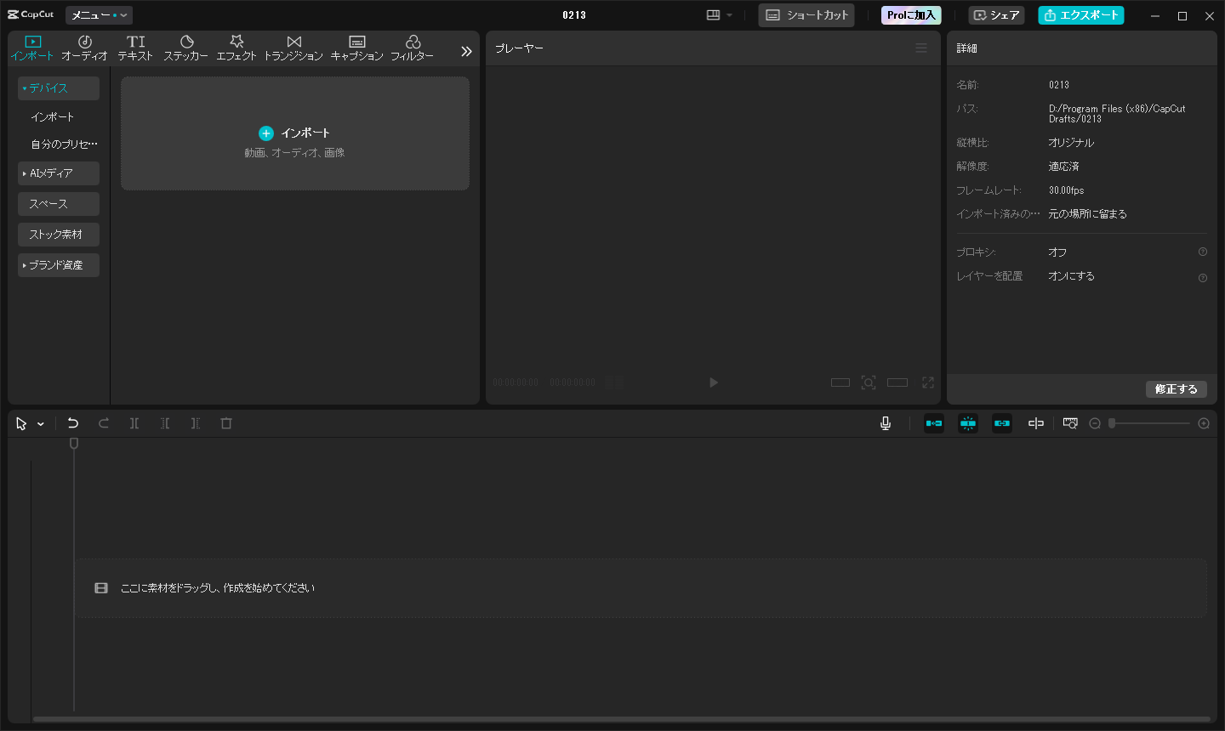Click the timeline horizontal scrollbar
Image resolution: width=1225 pixels, height=731 pixels.
tap(621, 719)
